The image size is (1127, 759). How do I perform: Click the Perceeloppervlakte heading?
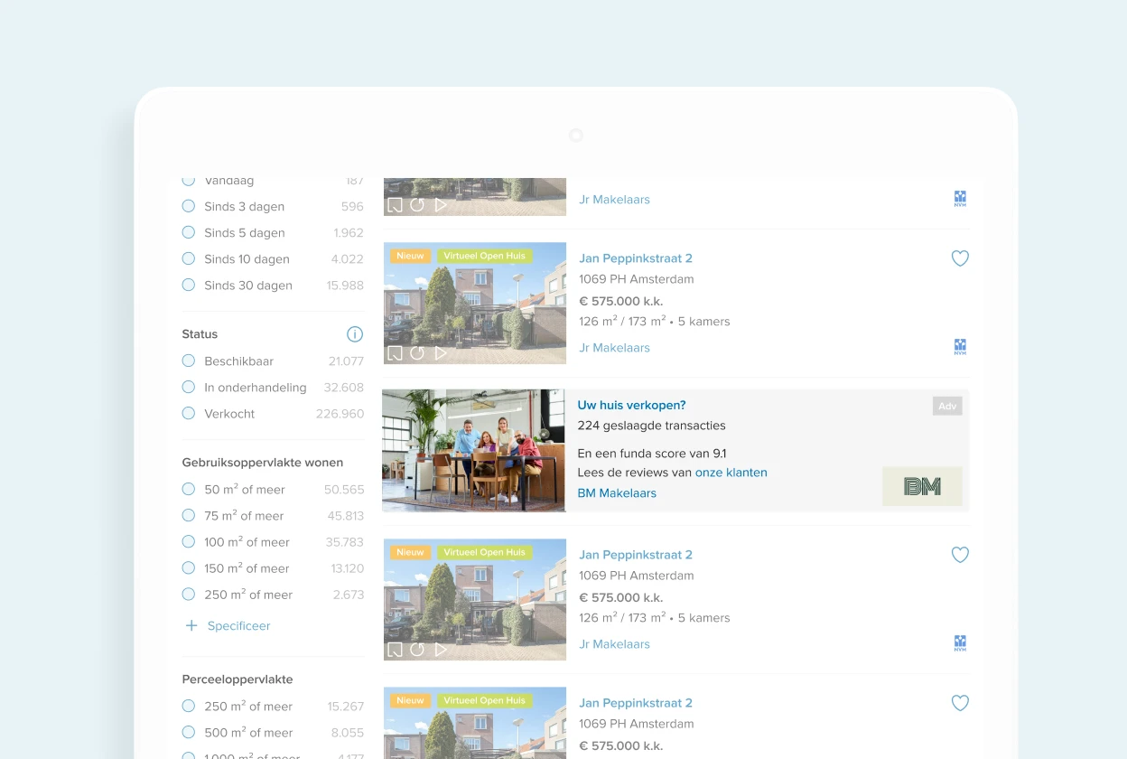(238, 679)
